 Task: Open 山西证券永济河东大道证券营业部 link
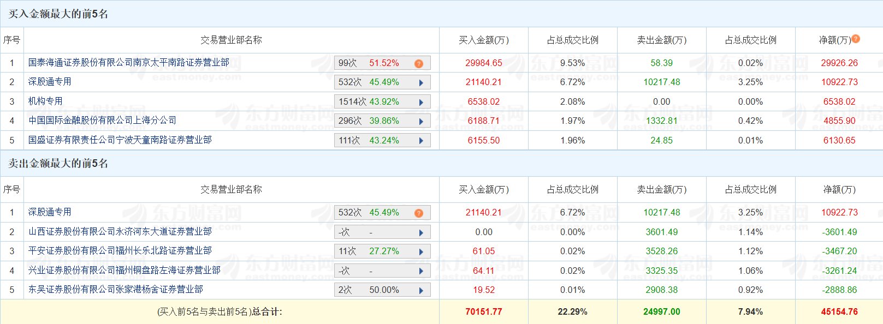120,232
